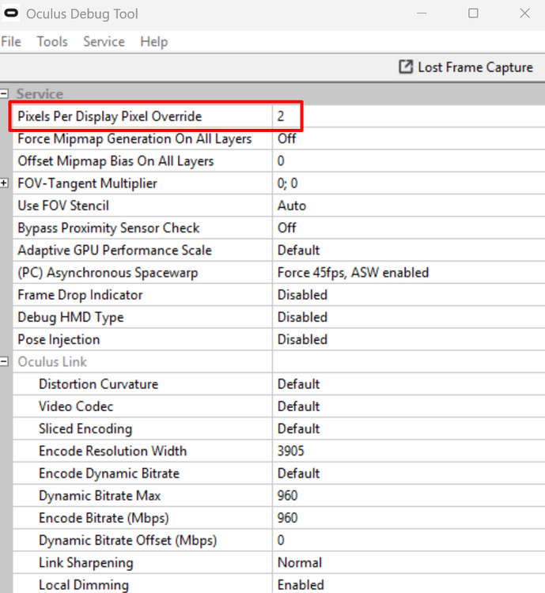Close the Oculus Debug Tool window

point(524,13)
